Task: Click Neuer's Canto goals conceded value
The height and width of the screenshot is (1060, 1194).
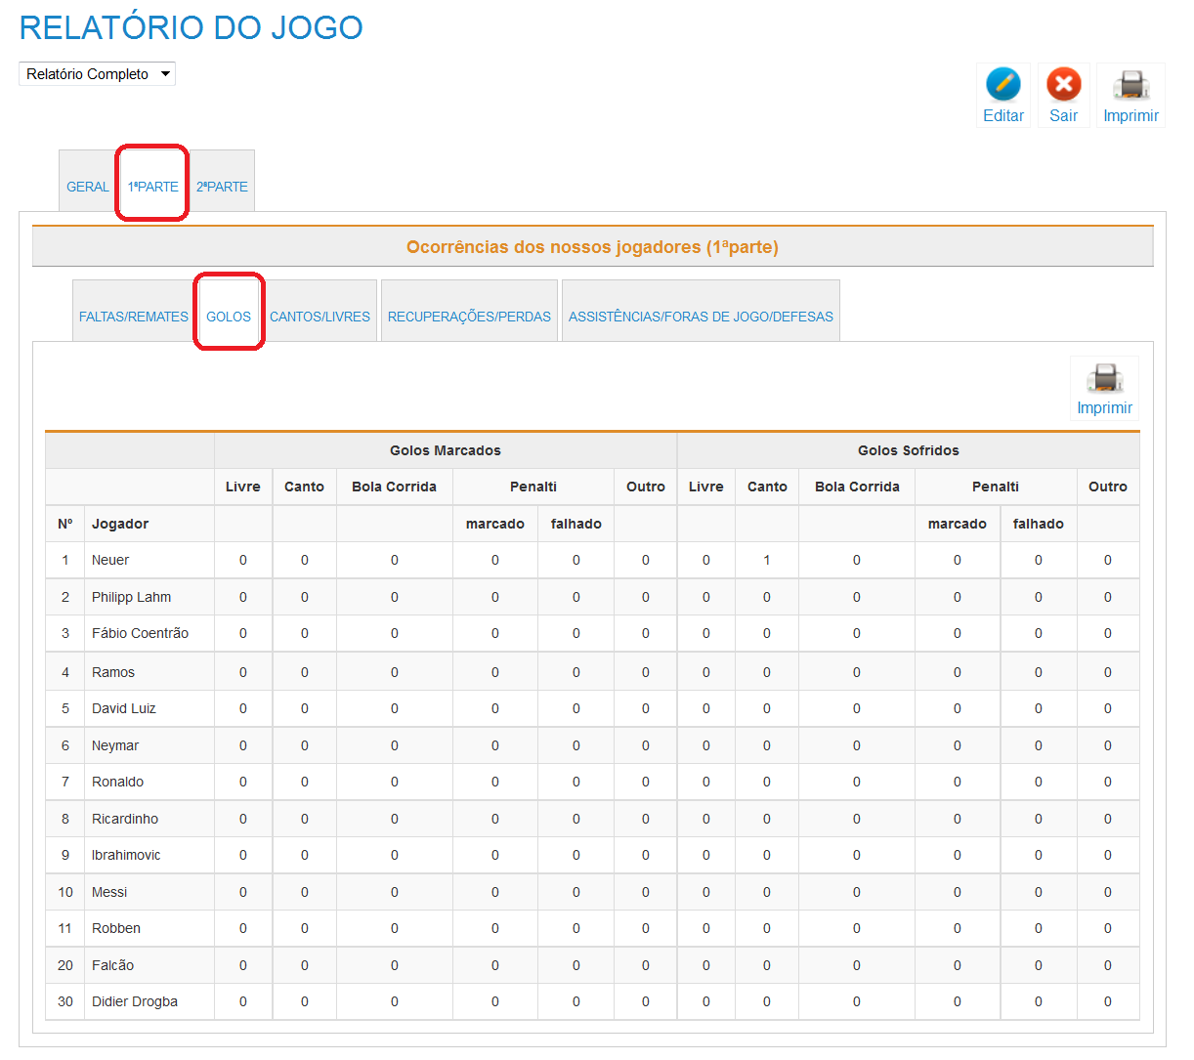Action: 767,560
